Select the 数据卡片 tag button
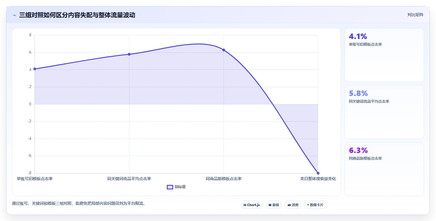Screen dimensions: 436x221 click(315, 205)
